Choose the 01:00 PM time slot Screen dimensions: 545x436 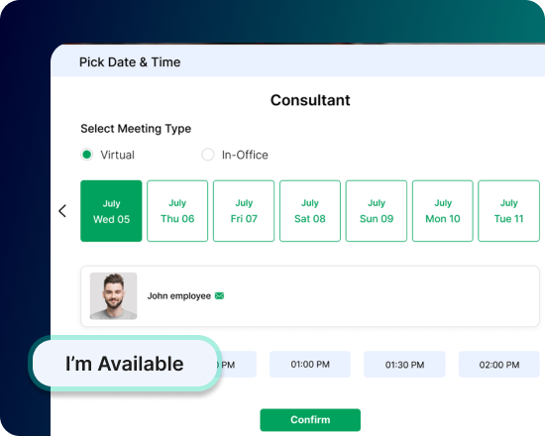310,364
